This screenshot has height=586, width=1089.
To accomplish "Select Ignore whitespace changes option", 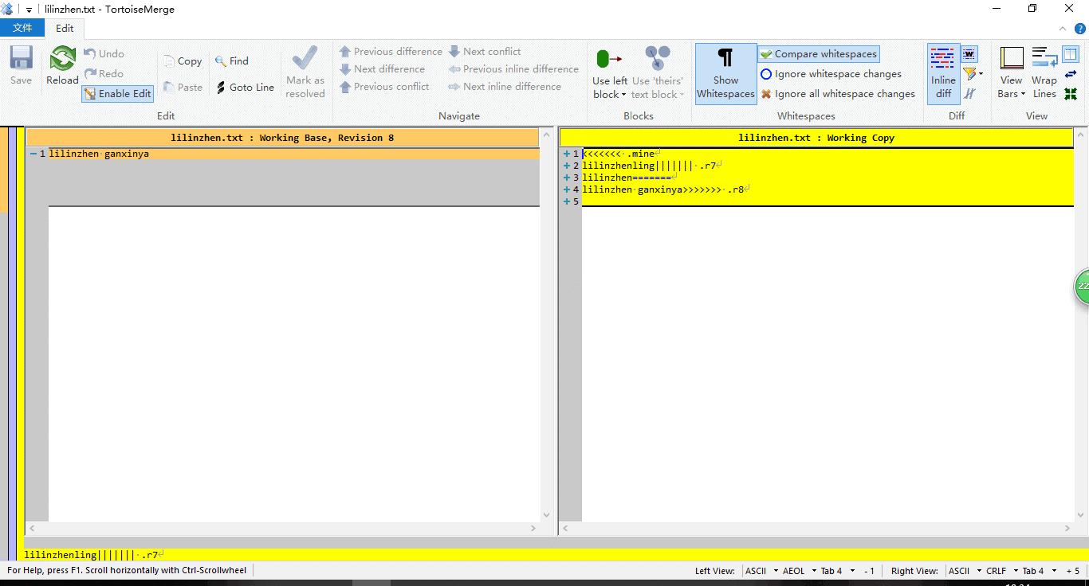I will click(x=831, y=74).
